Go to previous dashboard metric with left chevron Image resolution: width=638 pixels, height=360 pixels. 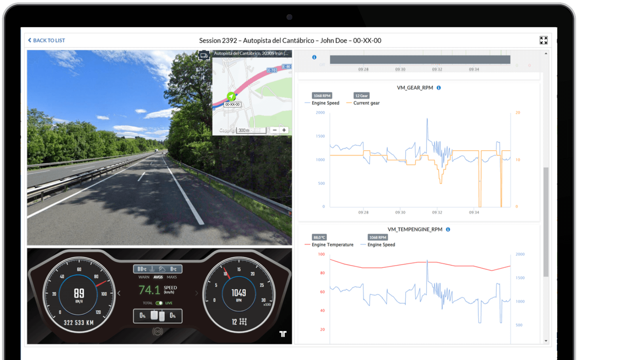pyautogui.click(x=119, y=293)
